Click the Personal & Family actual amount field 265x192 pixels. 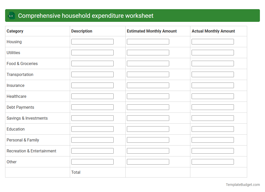coord(213,140)
